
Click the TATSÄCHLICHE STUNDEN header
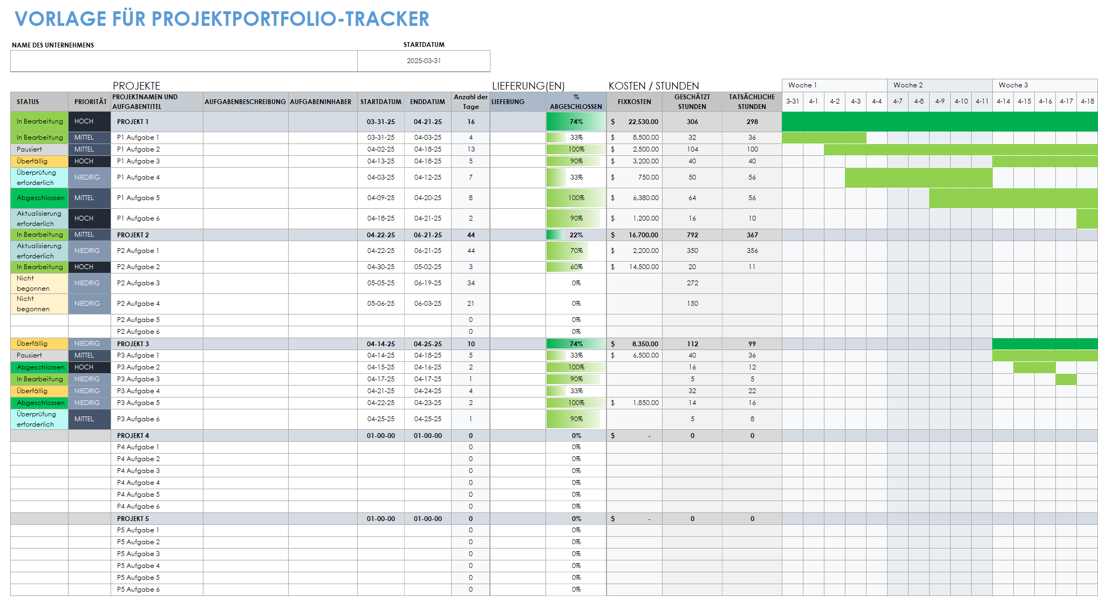[x=752, y=102]
